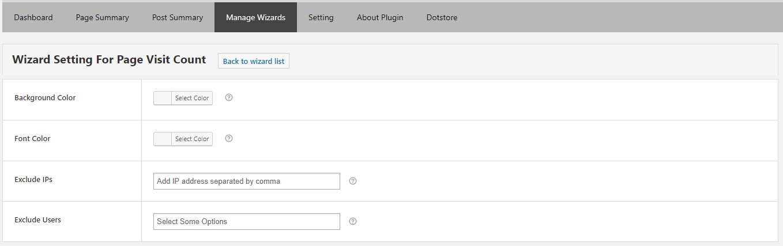Focus the Exclude IPs address input
783x246 pixels.
[x=247, y=181]
